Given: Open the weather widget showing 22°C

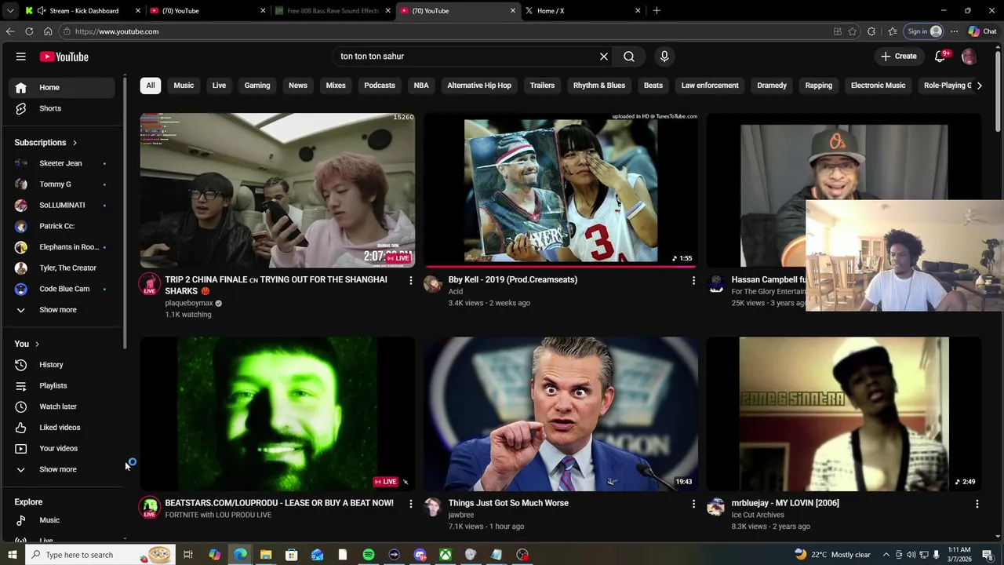Looking at the screenshot, I should pos(831,555).
